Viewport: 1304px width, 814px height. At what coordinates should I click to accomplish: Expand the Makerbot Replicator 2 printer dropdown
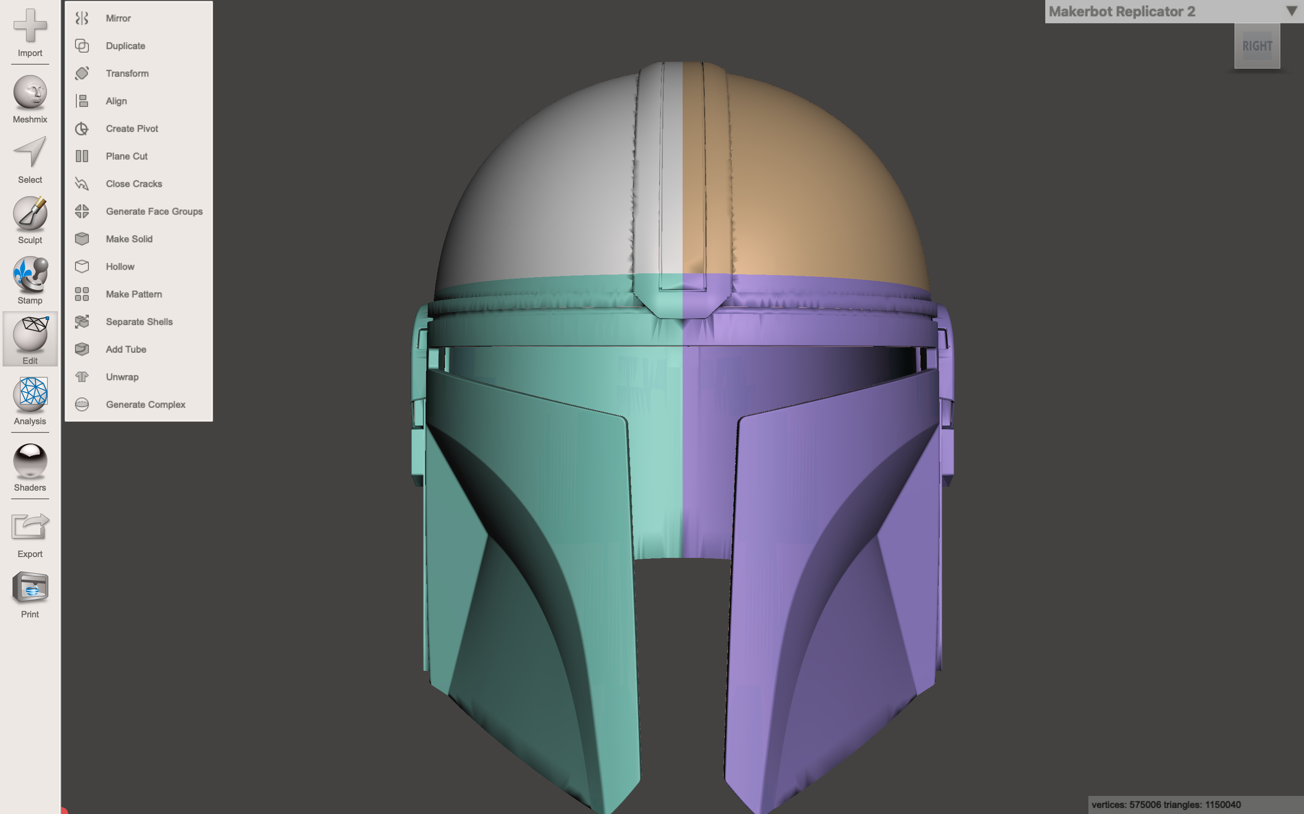click(1291, 11)
